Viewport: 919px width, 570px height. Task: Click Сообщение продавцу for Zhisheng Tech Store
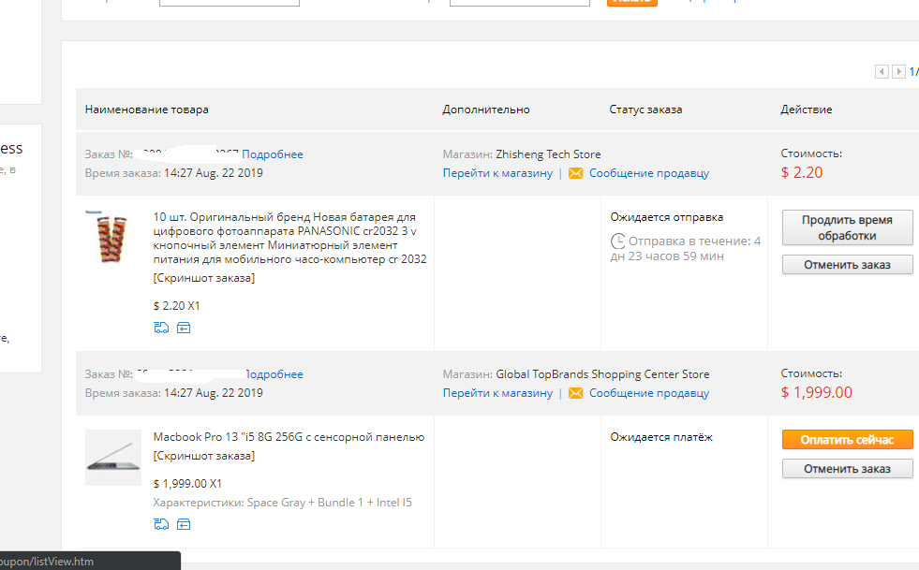[x=649, y=173]
